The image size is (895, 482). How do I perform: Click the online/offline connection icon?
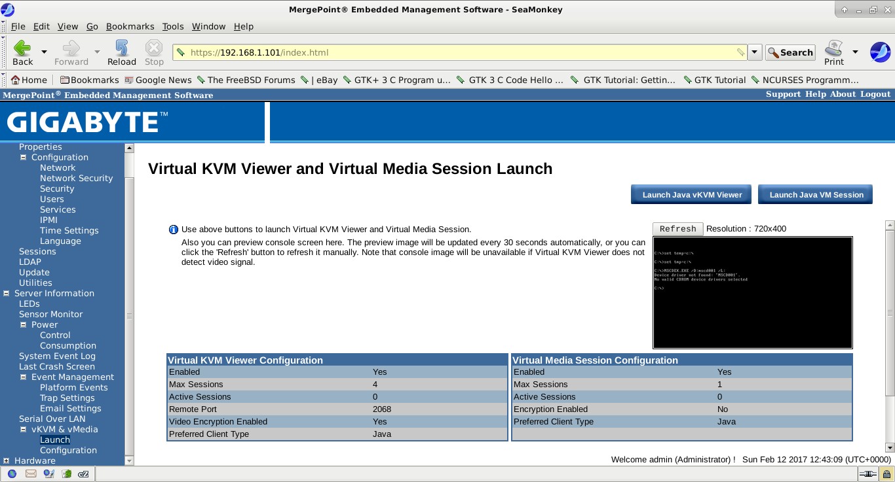coord(868,474)
